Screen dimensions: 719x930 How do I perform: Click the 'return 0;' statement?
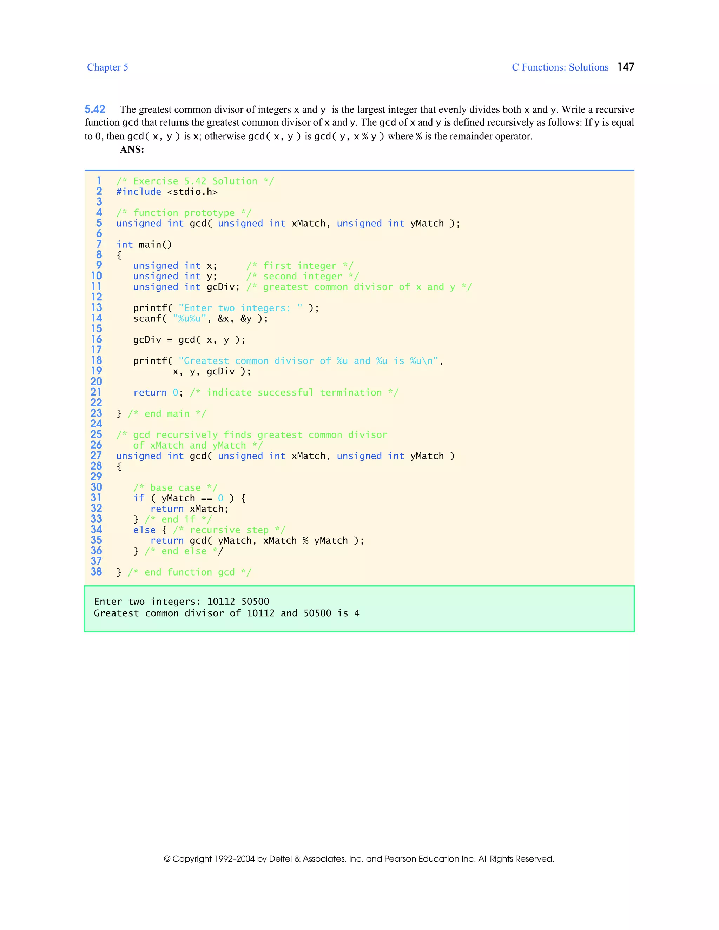coord(158,392)
